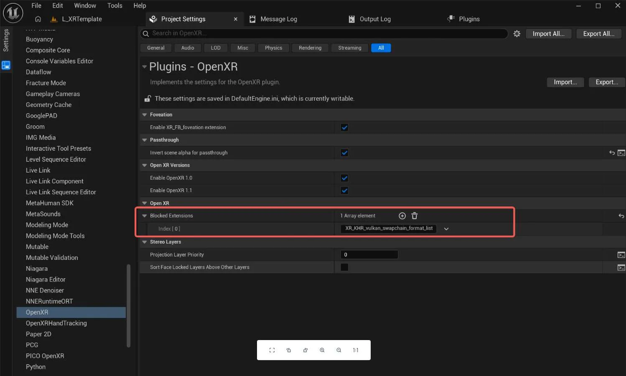
Task: Open the Window menu
Action: click(x=85, y=5)
